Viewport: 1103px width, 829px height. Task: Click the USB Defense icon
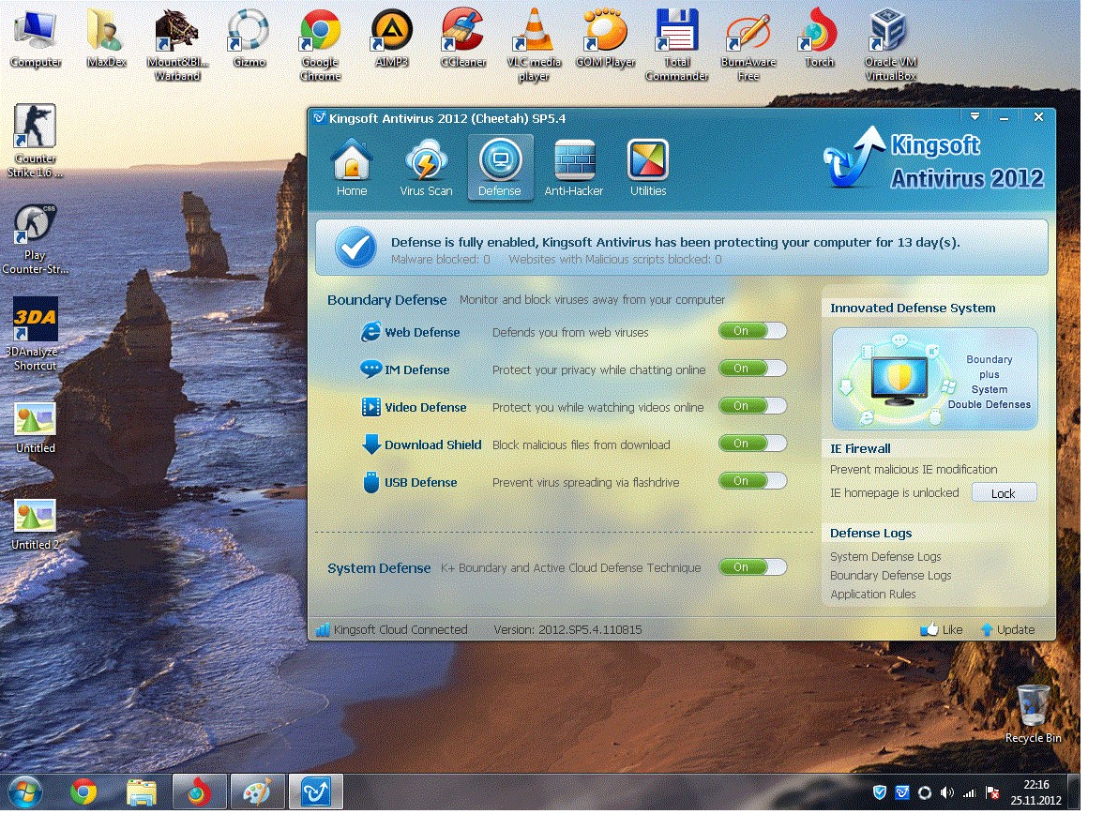pyautogui.click(x=370, y=482)
